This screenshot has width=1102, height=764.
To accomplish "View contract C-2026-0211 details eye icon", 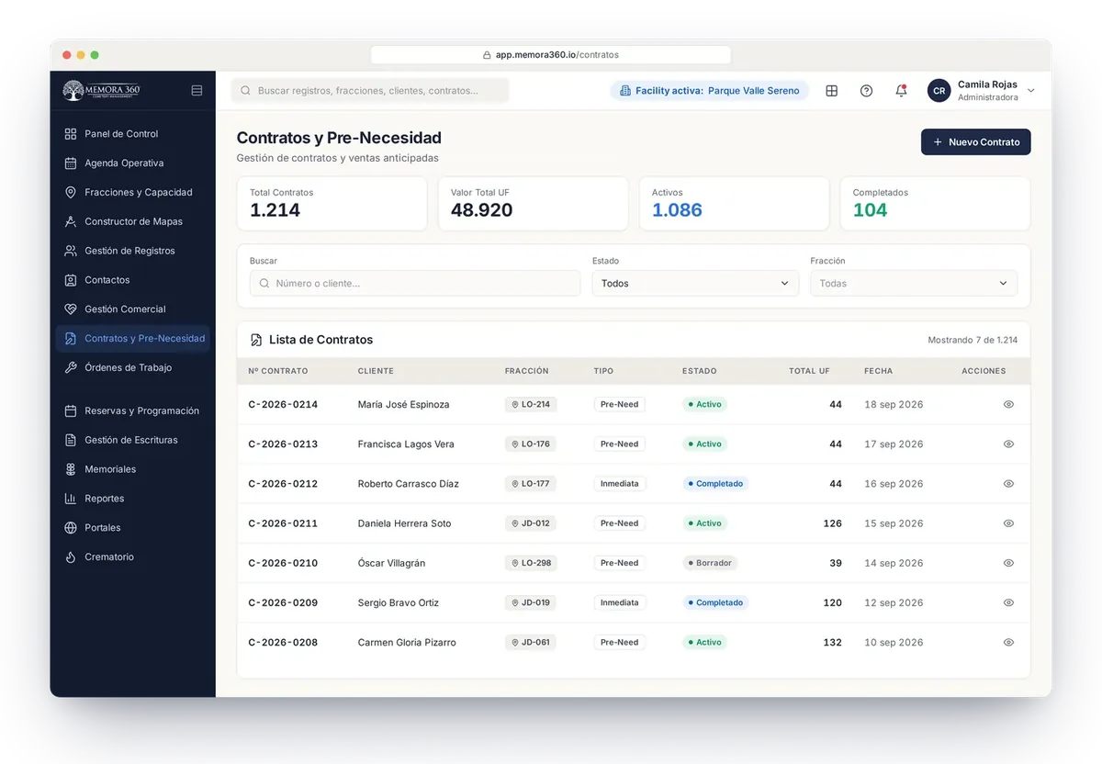I will click(1008, 523).
